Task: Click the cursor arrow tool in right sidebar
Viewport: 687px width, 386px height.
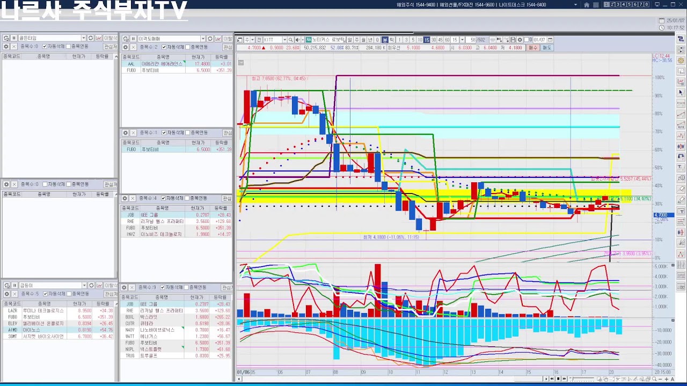Action: [x=681, y=93]
